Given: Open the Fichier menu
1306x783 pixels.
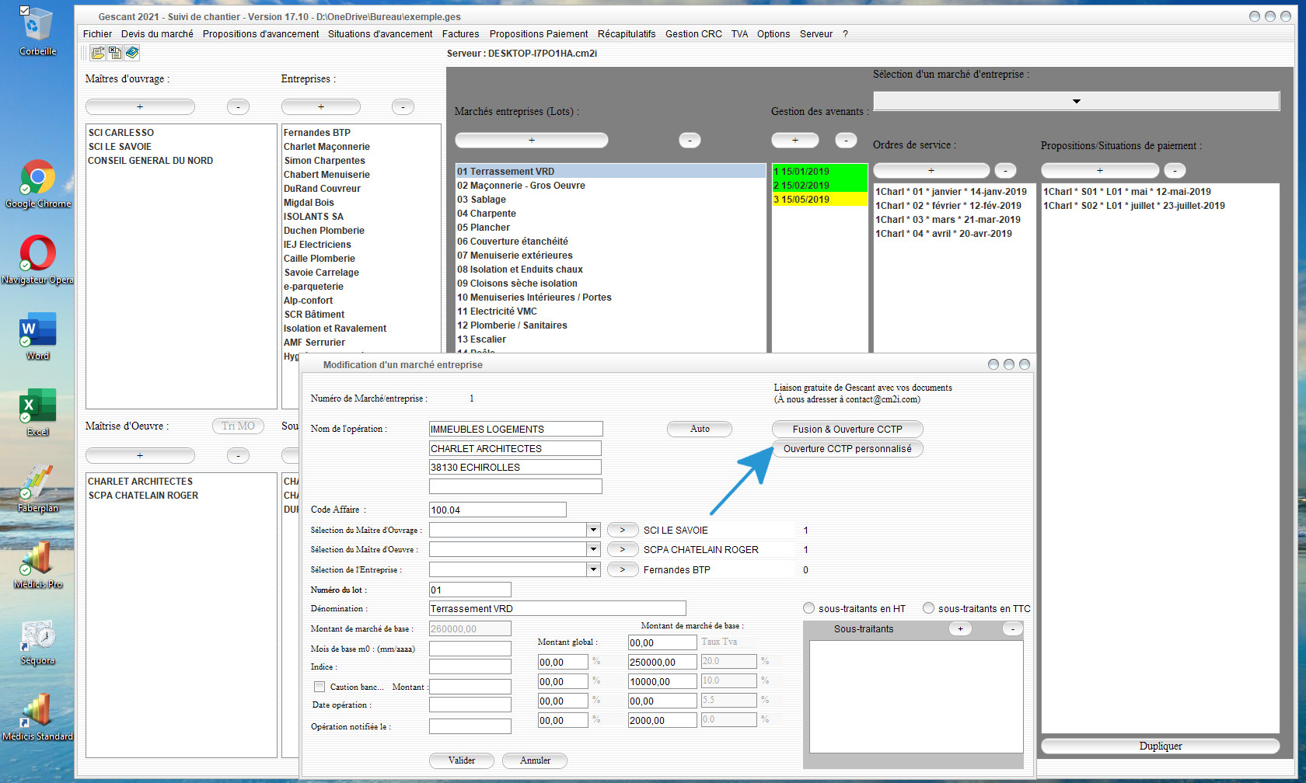Looking at the screenshot, I should [97, 34].
